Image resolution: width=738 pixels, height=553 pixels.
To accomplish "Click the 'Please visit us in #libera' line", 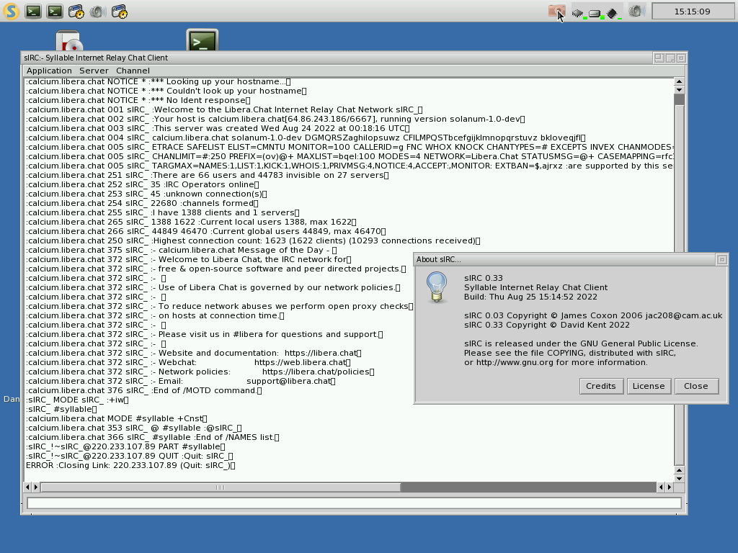I will pyautogui.click(x=204, y=334).
